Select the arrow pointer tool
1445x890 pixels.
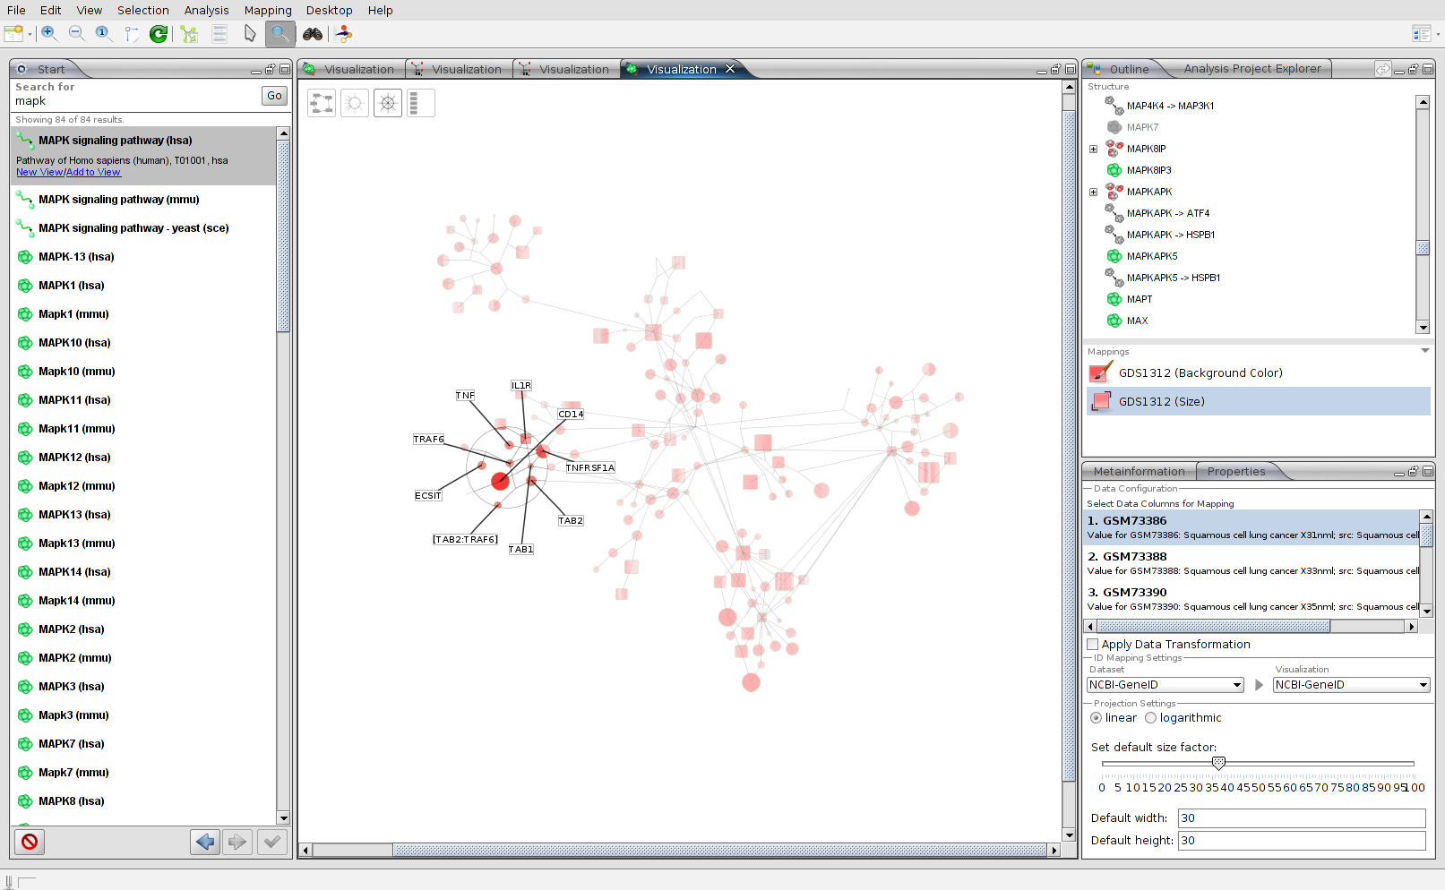click(x=250, y=34)
